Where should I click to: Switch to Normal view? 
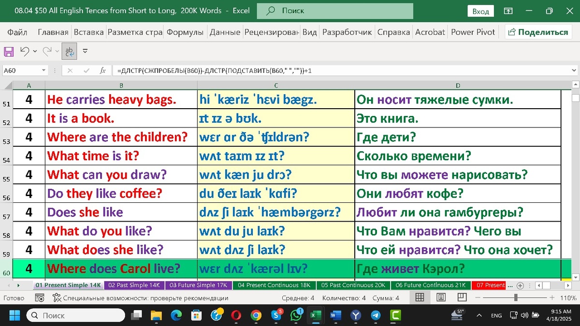tap(420, 298)
